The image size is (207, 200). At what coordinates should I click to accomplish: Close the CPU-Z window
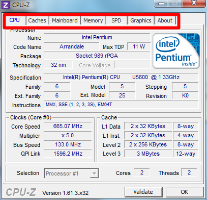coord(194,3)
